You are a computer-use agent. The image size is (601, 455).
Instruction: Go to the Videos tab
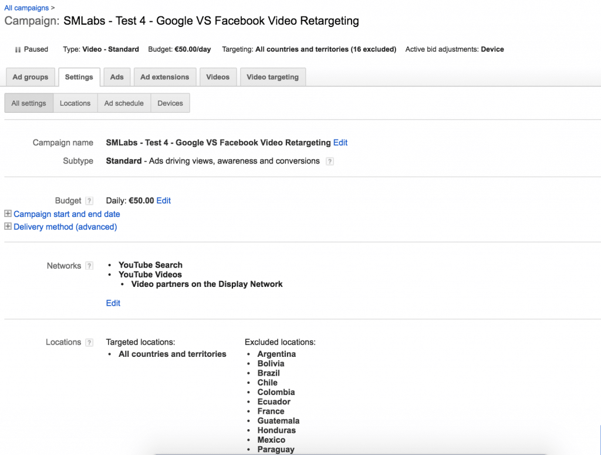218,77
